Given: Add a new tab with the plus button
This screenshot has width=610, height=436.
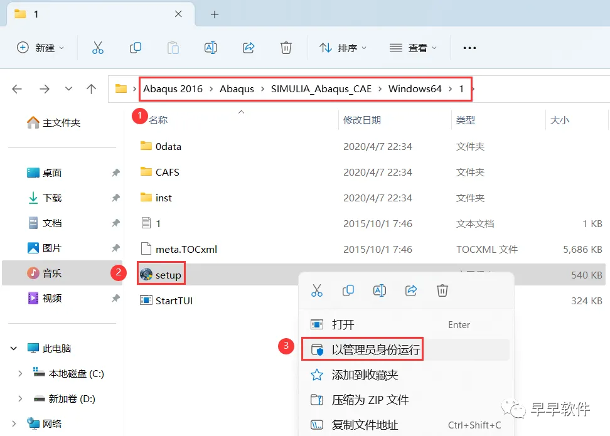Looking at the screenshot, I should tap(215, 15).
